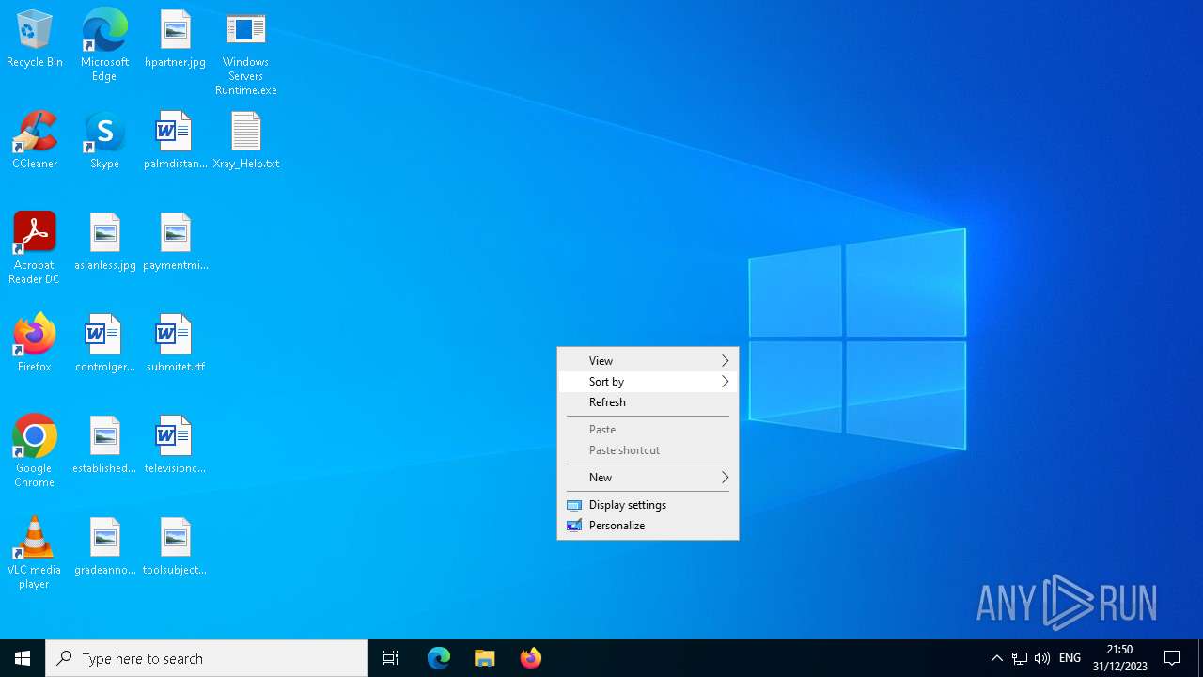Select the Microsoft Edge desktop shortcut
This screenshot has height=677, width=1203.
[x=104, y=45]
